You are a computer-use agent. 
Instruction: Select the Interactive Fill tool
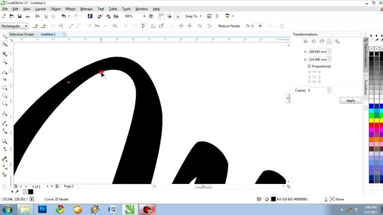pos(4,167)
